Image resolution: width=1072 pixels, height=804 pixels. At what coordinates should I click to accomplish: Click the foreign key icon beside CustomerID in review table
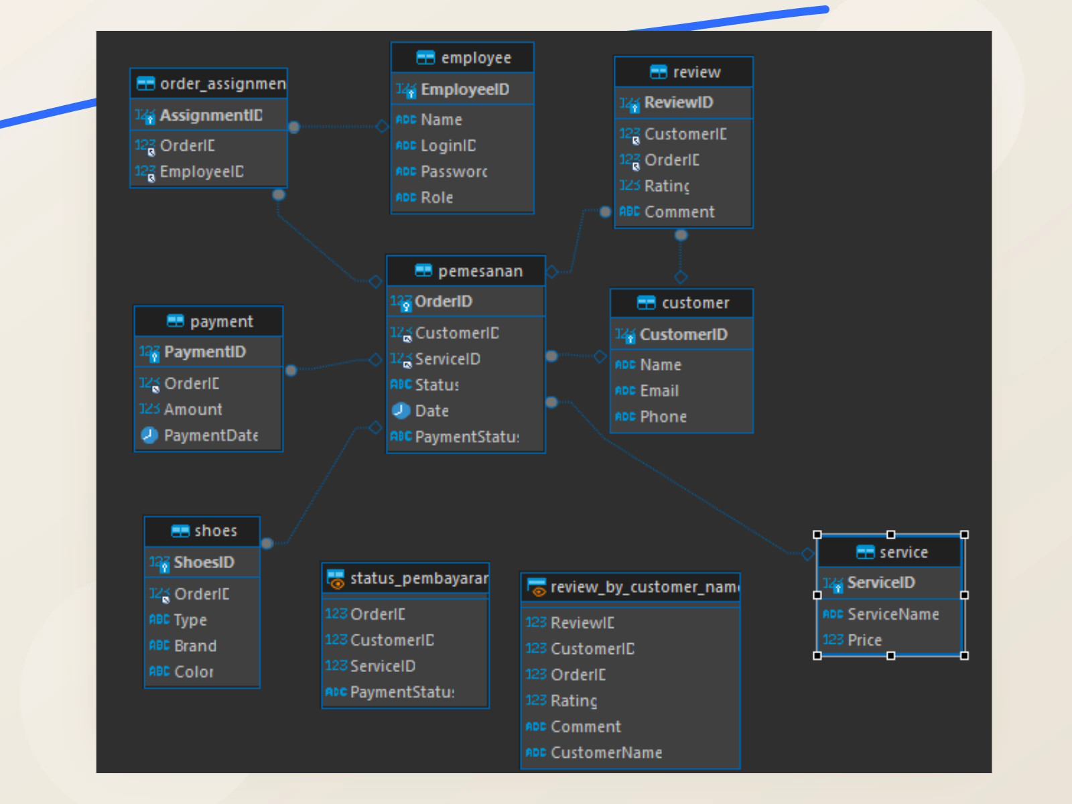630,135
